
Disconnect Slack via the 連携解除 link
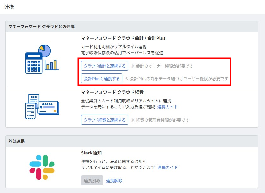pos(114,181)
